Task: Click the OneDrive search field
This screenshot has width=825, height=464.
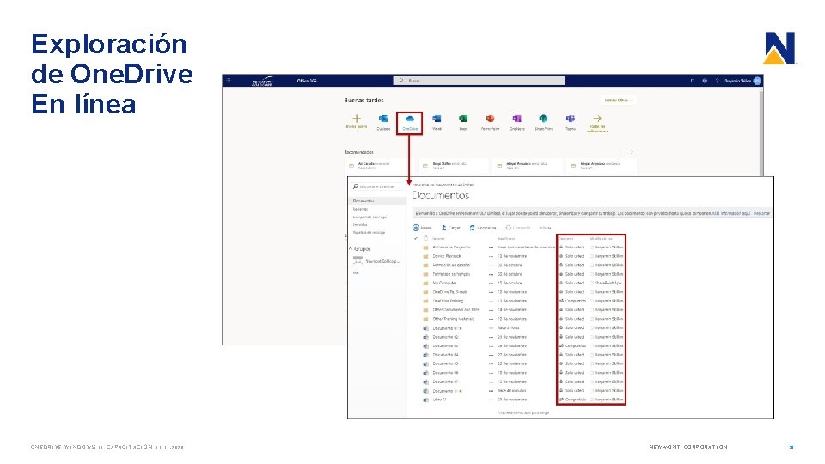Action: (x=378, y=186)
